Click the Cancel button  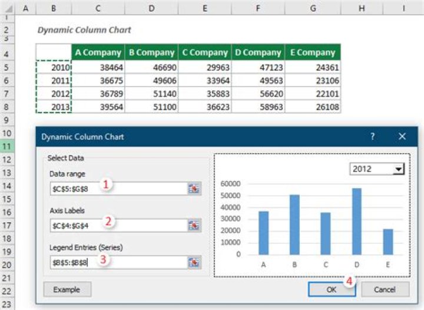point(385,289)
